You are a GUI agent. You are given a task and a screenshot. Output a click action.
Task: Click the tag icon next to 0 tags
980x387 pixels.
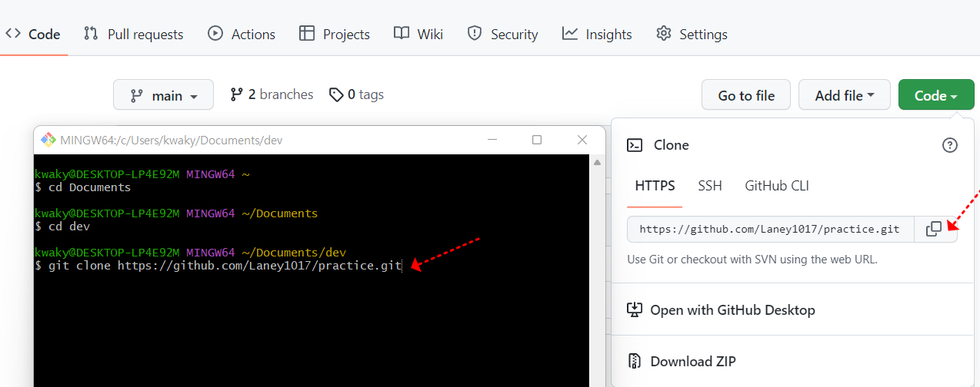click(336, 94)
